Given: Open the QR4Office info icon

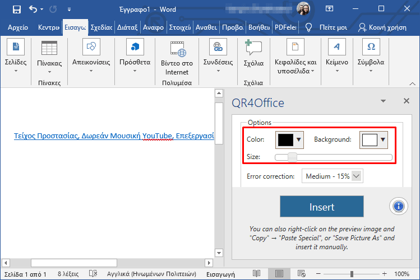Looking at the screenshot, I should coord(398,206).
